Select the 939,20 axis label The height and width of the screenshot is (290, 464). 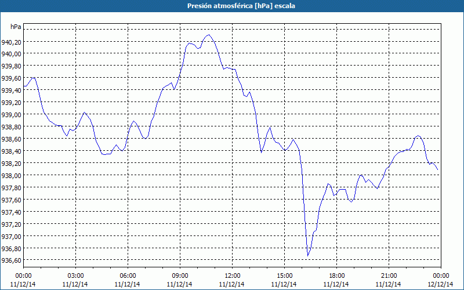pos(11,103)
